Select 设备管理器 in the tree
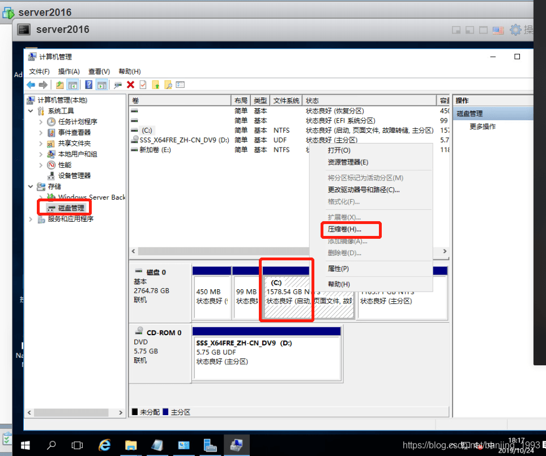Viewport: 546px width, 456px height. [74, 176]
